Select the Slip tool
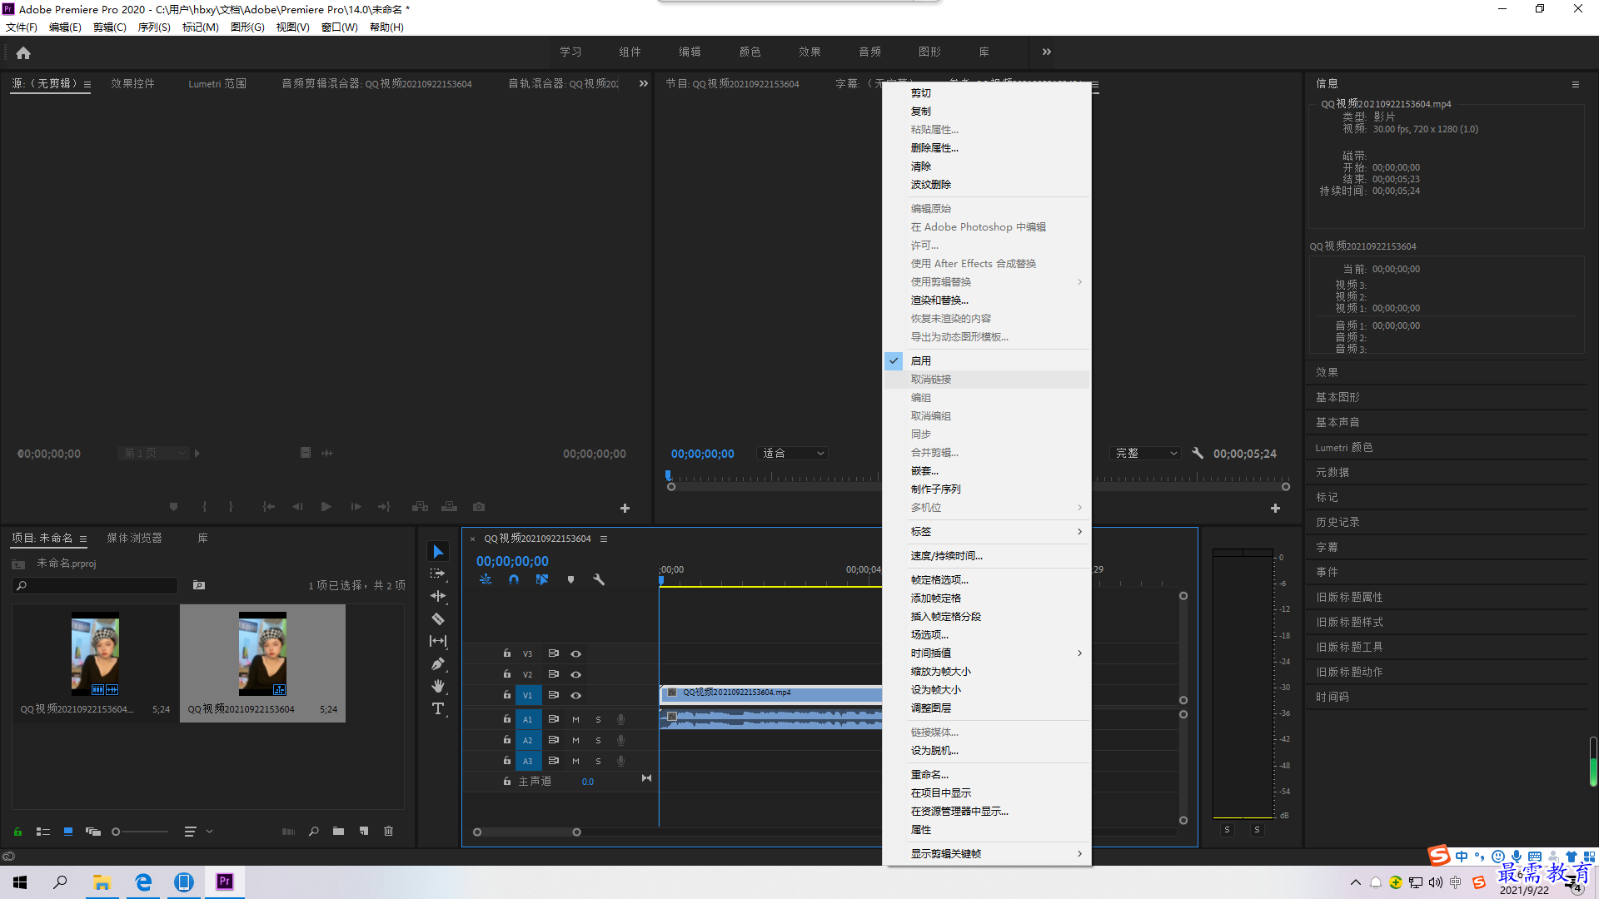Screen dimensions: 1599x899 point(438,641)
